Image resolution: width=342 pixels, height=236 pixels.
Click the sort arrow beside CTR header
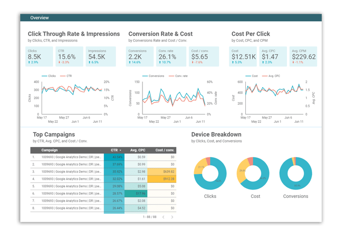(x=120, y=150)
